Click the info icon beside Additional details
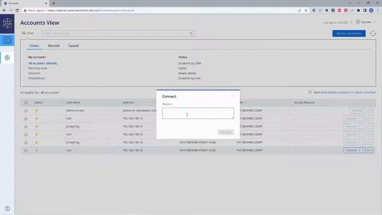382x215 pixels. 310,93
